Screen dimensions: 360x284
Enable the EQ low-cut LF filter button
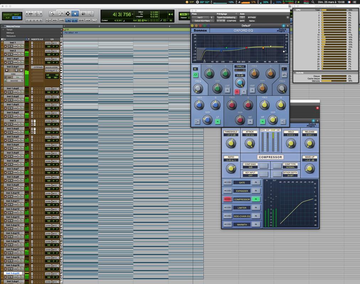(195, 75)
